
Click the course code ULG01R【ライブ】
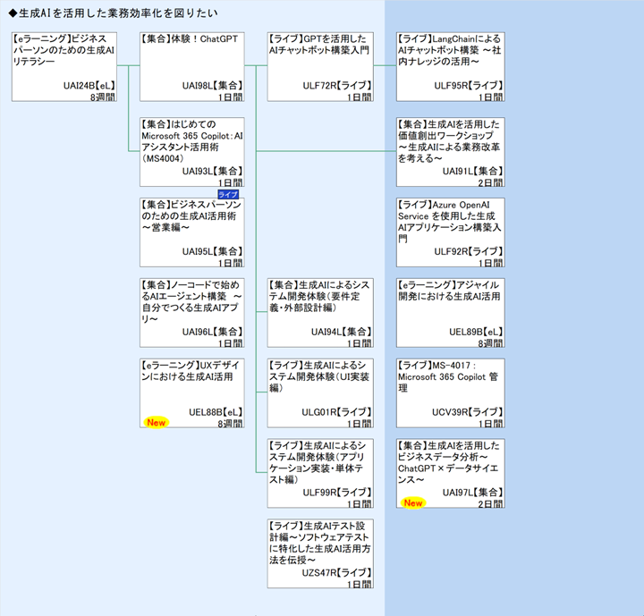(x=337, y=412)
